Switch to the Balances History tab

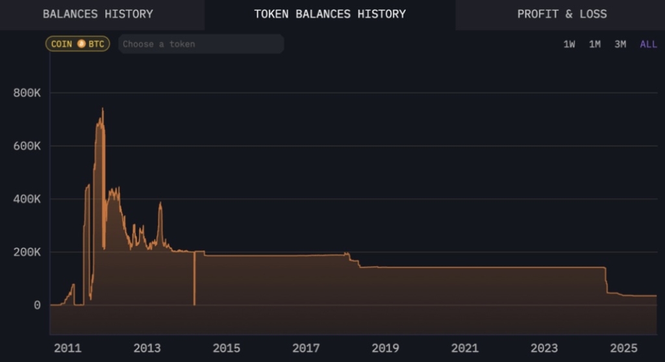(98, 14)
